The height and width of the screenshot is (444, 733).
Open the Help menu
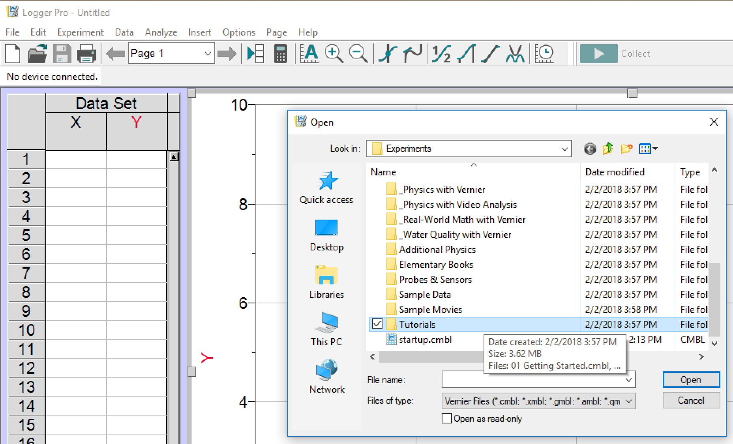click(x=307, y=32)
